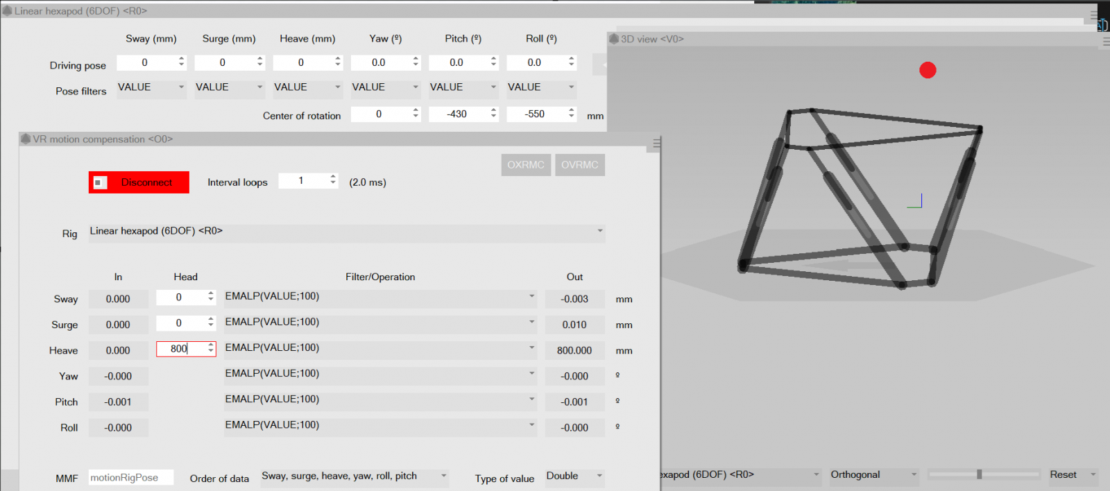
Task: Click the MMF motionRigPose text field
Action: (130, 478)
